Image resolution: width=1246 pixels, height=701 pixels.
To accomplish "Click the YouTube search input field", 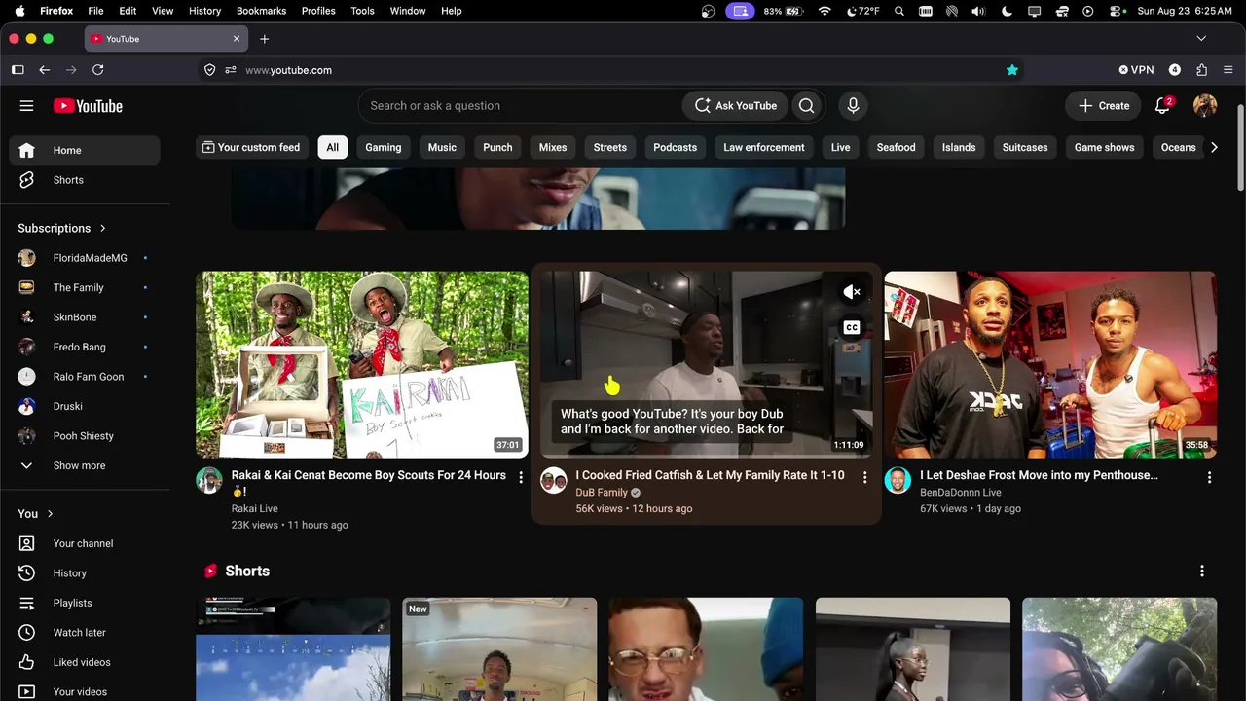I will click(x=521, y=106).
